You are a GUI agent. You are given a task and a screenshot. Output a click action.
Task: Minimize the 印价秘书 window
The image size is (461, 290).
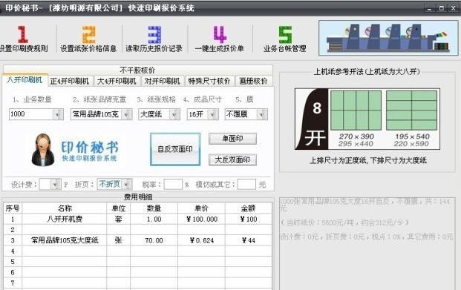click(x=430, y=8)
